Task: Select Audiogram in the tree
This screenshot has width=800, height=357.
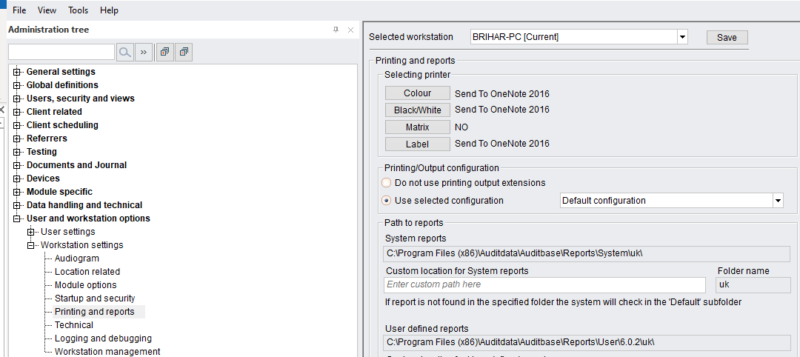Action: click(77, 258)
